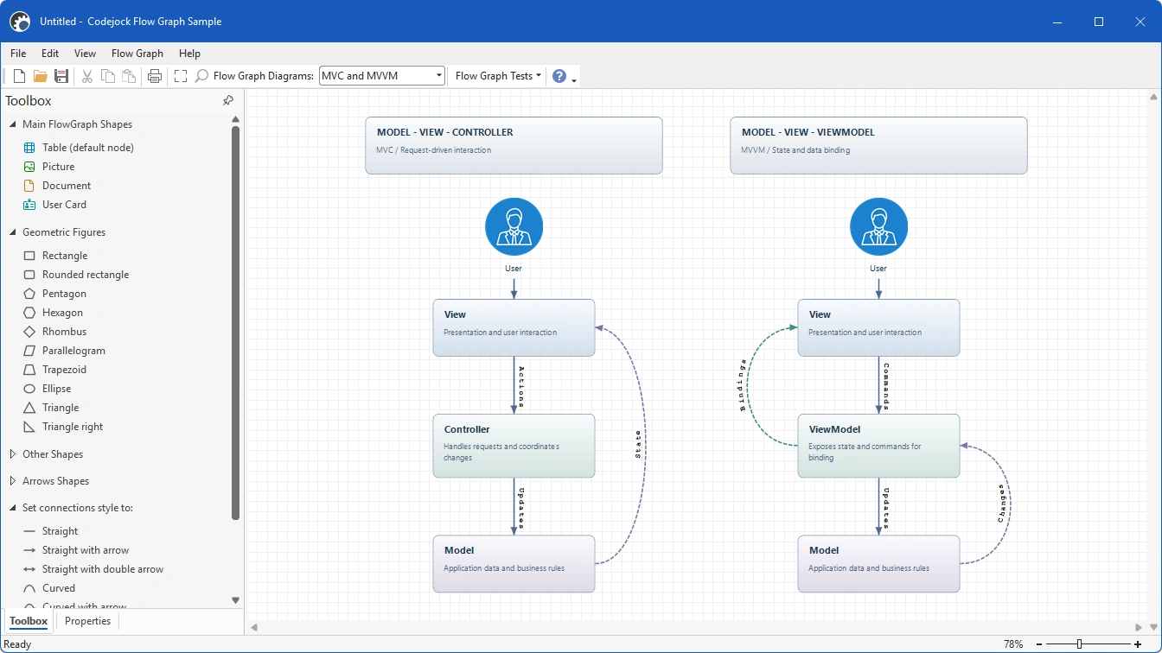Choose the Document shape in toolbox
Image resolution: width=1162 pixels, height=653 pixels.
67,186
